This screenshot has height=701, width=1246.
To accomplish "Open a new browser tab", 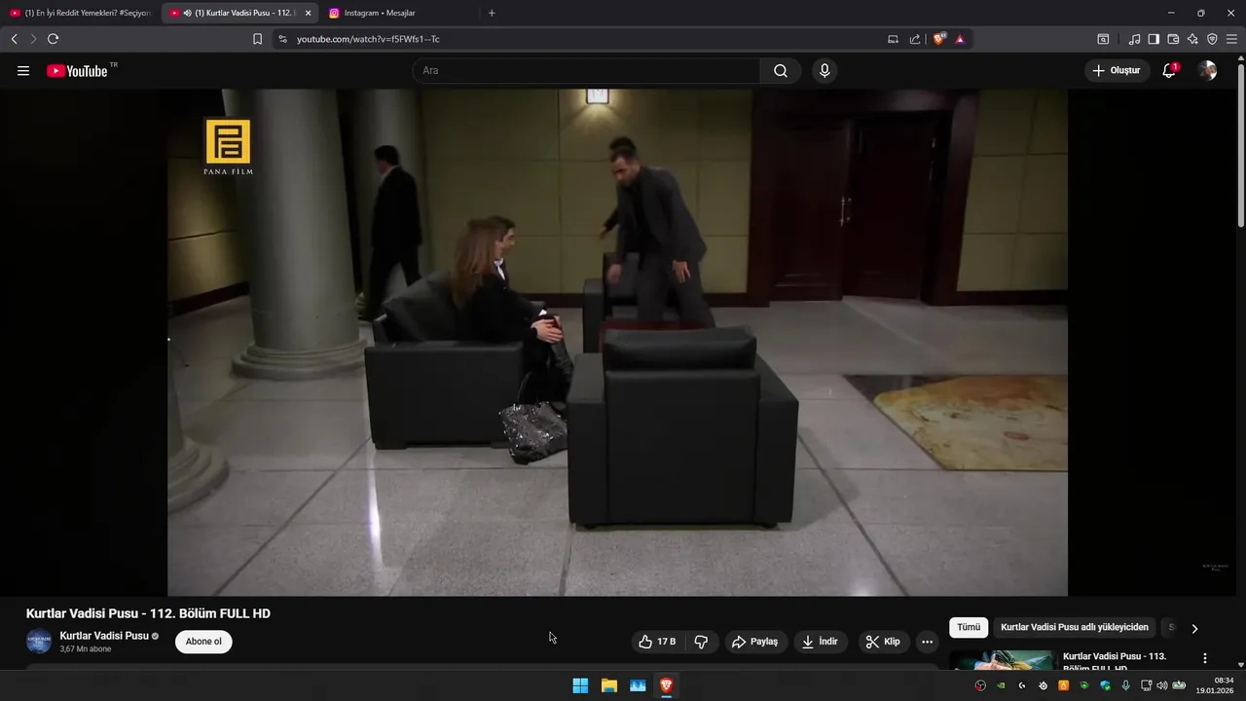I will [492, 13].
